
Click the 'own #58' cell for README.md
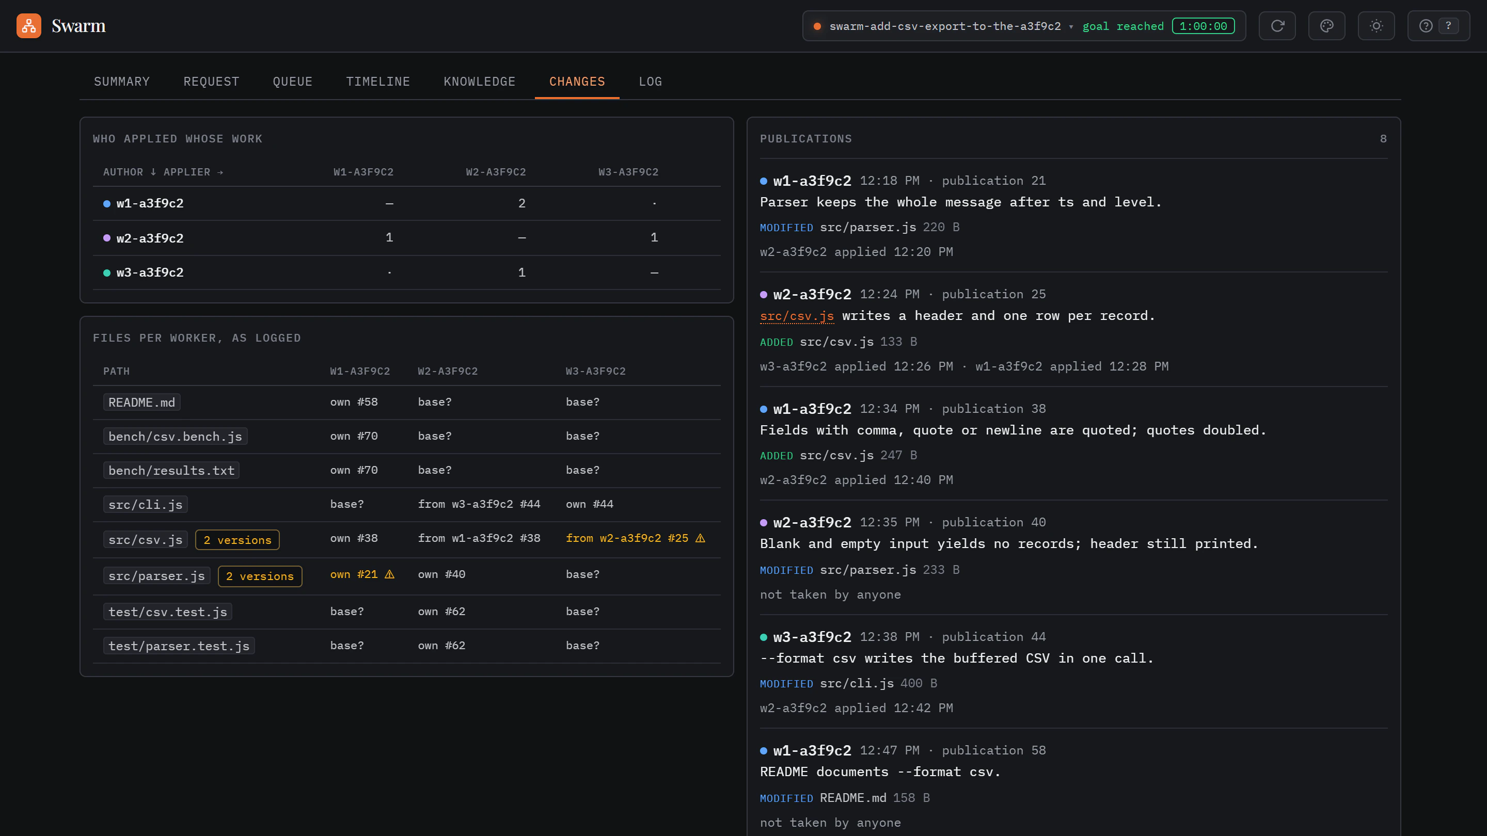354,402
